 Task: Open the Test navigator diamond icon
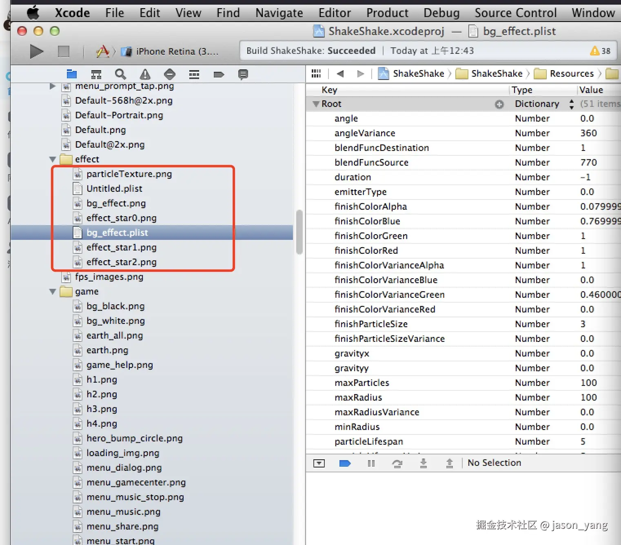coord(170,74)
